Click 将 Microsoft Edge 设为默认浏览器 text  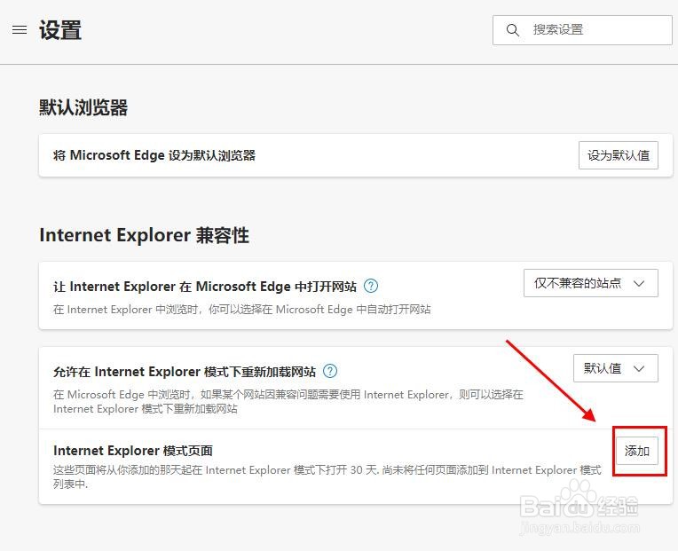click(x=154, y=155)
